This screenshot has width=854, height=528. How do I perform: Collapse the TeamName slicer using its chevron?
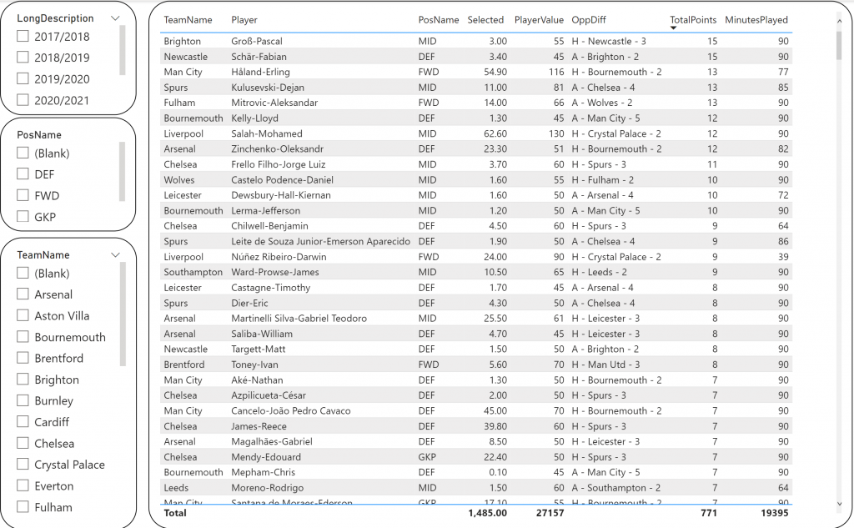(x=115, y=254)
